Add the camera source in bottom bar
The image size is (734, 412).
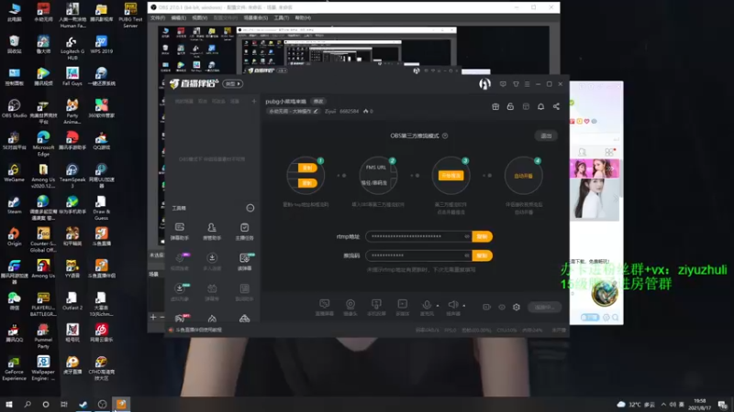[x=350, y=307]
